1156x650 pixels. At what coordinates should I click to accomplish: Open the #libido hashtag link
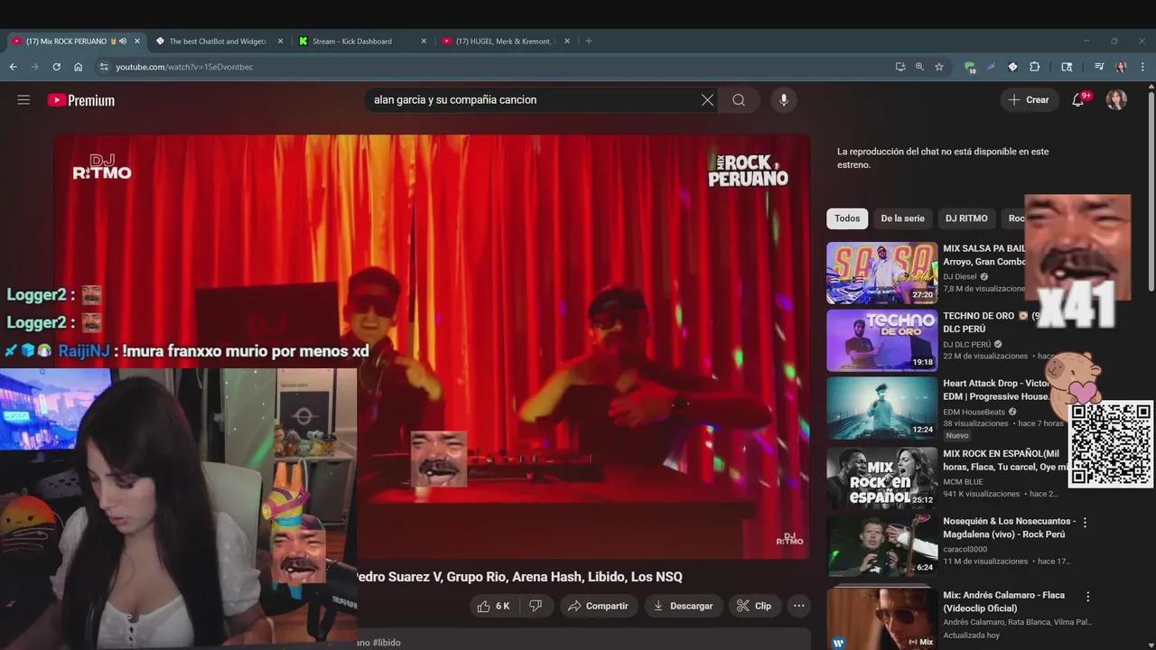[x=387, y=643]
